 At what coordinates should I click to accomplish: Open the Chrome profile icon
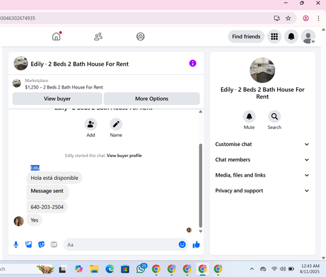306,18
